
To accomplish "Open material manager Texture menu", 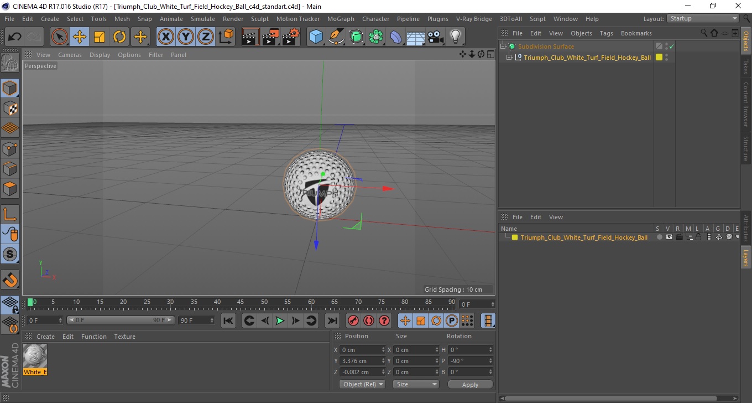I will tap(124, 337).
